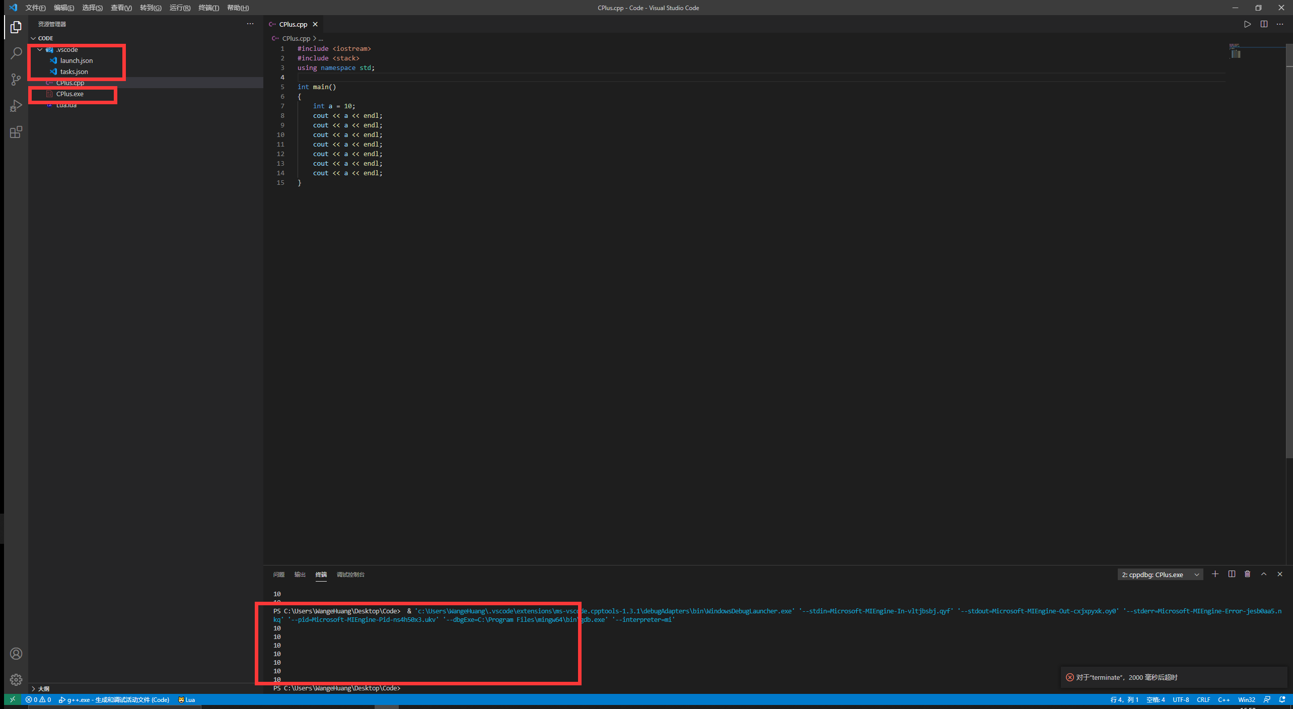Click CRLF line ending selector
This screenshot has width=1293, height=709.
click(1203, 699)
